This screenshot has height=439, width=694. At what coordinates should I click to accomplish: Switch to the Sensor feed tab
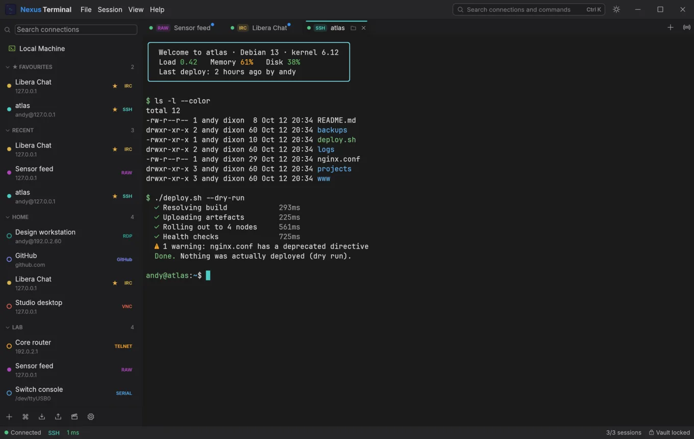[181, 28]
